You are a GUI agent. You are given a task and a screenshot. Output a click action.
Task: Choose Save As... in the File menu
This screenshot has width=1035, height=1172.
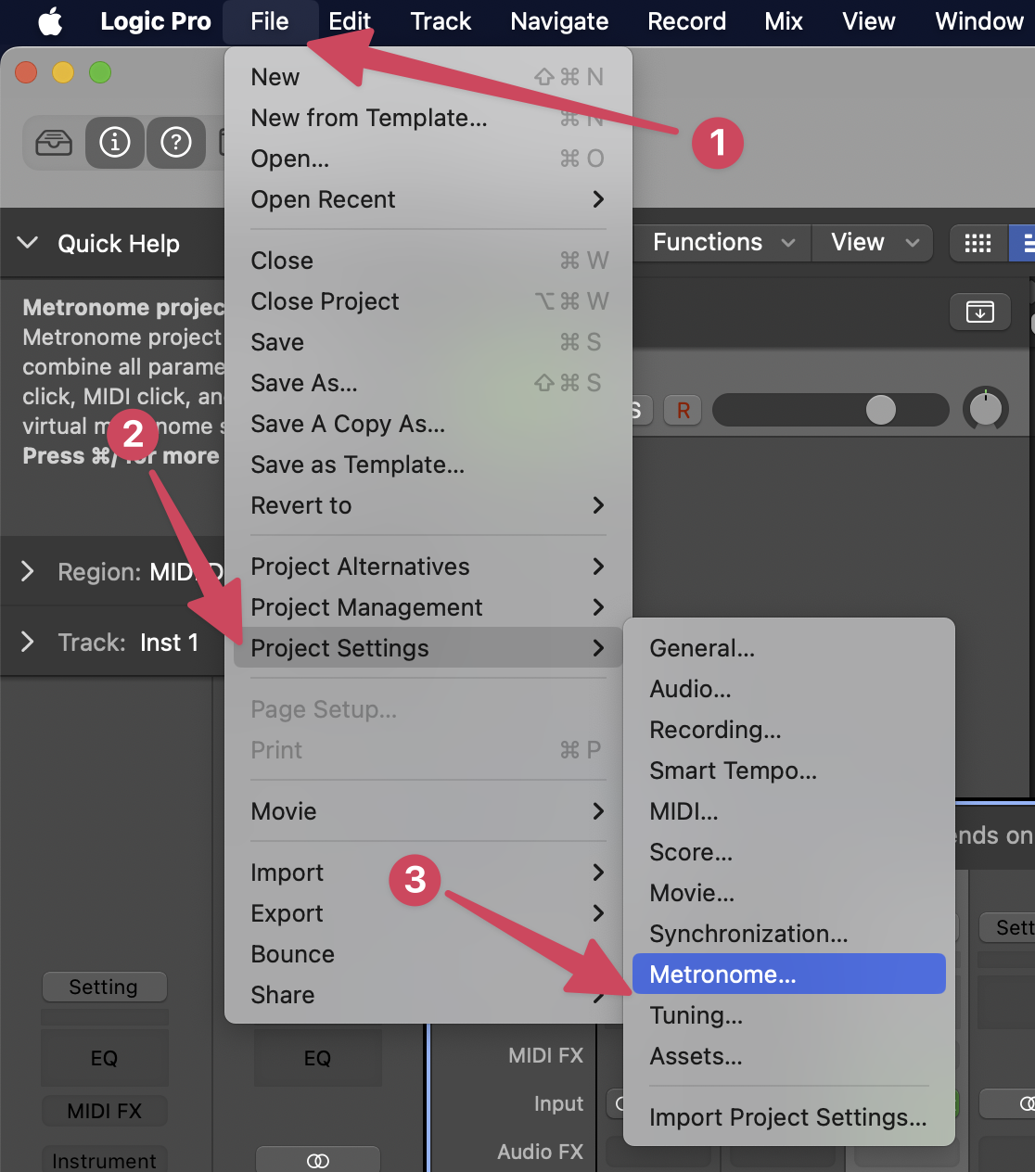tap(304, 383)
